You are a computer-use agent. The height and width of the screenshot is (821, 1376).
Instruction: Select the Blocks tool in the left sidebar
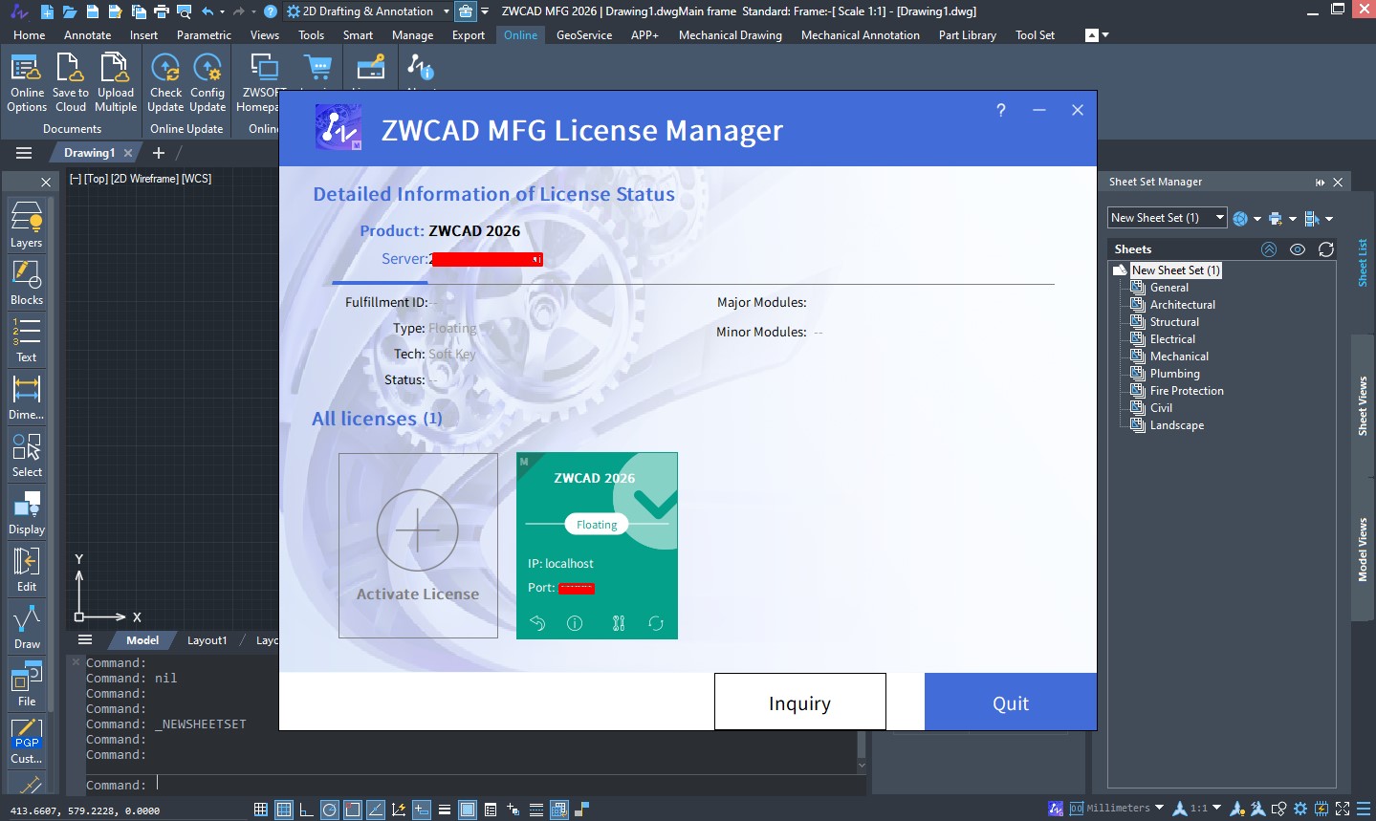[x=26, y=279]
